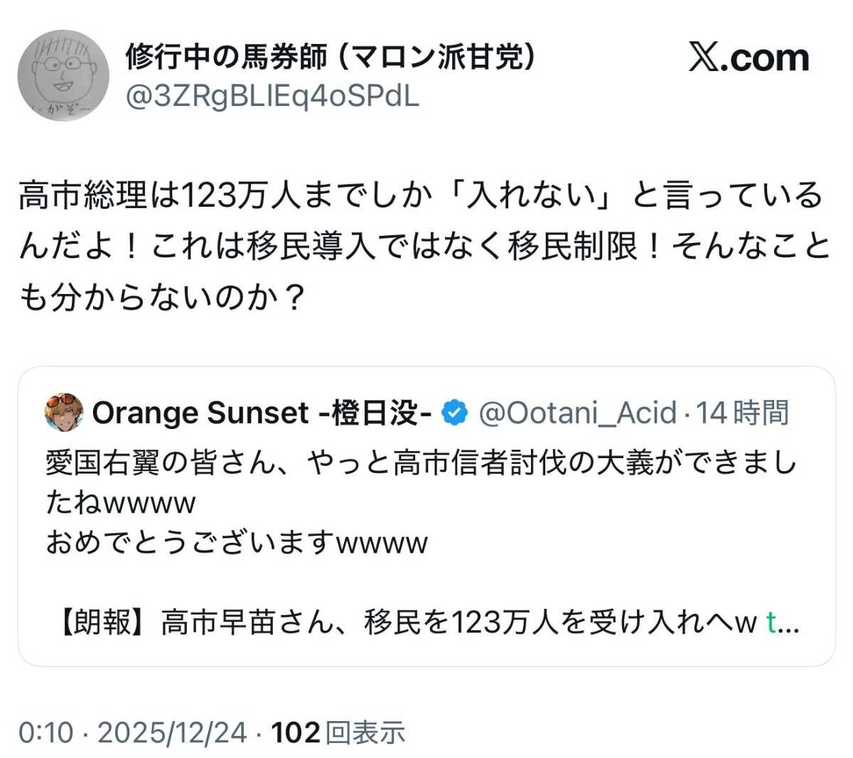Click the blue verified badge

click(455, 412)
